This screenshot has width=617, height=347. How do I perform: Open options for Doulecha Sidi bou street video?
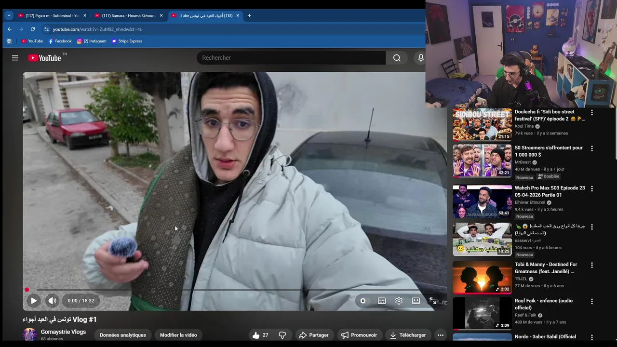[592, 113]
